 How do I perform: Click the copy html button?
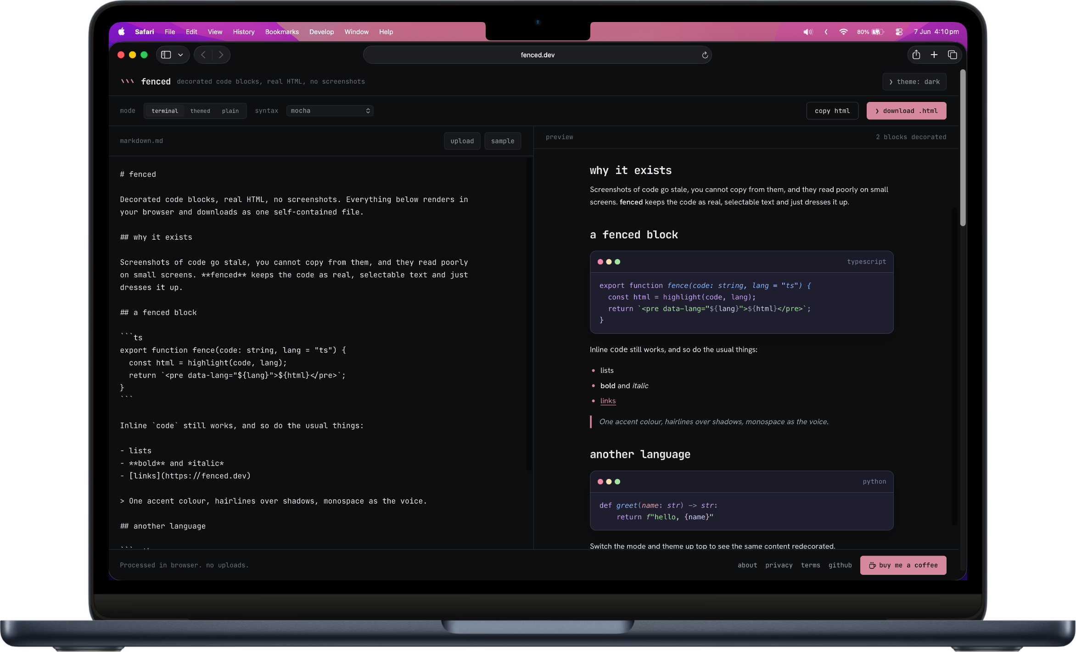click(x=832, y=111)
